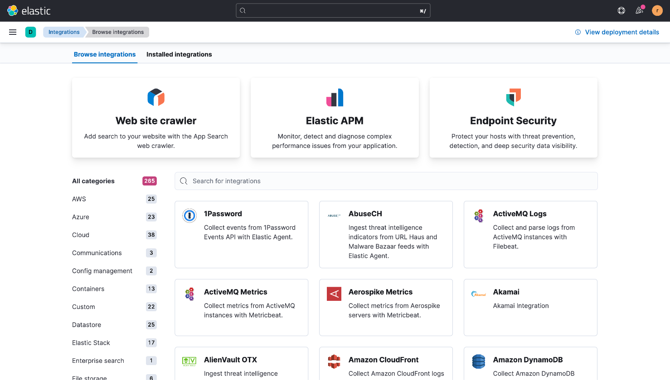The width and height of the screenshot is (670, 380).
Task: Open the Amazon CloudFront integration title
Action: click(x=384, y=360)
